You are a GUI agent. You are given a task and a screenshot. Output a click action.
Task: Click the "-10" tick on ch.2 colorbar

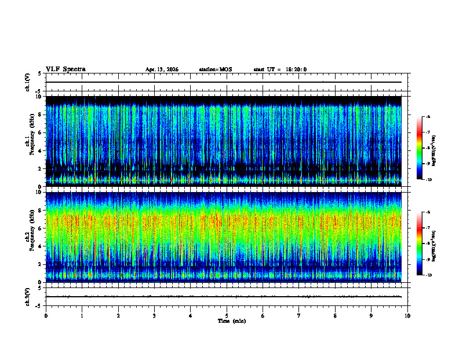click(428, 275)
